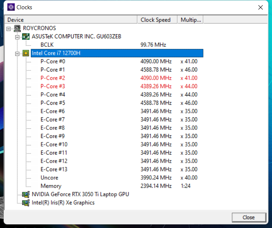
Task: Click the Memory ratio 1:24
Action: tap(185, 186)
